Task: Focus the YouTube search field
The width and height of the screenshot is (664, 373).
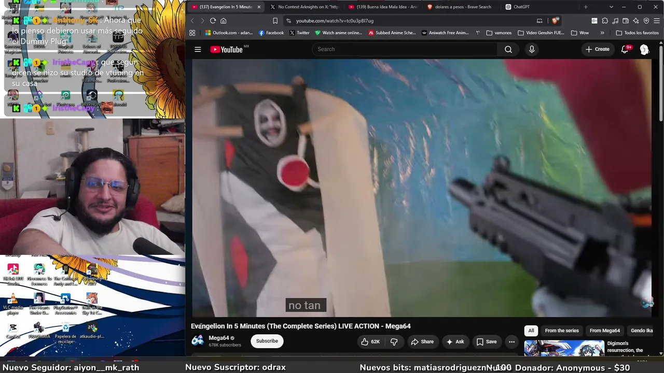Action: [405, 49]
